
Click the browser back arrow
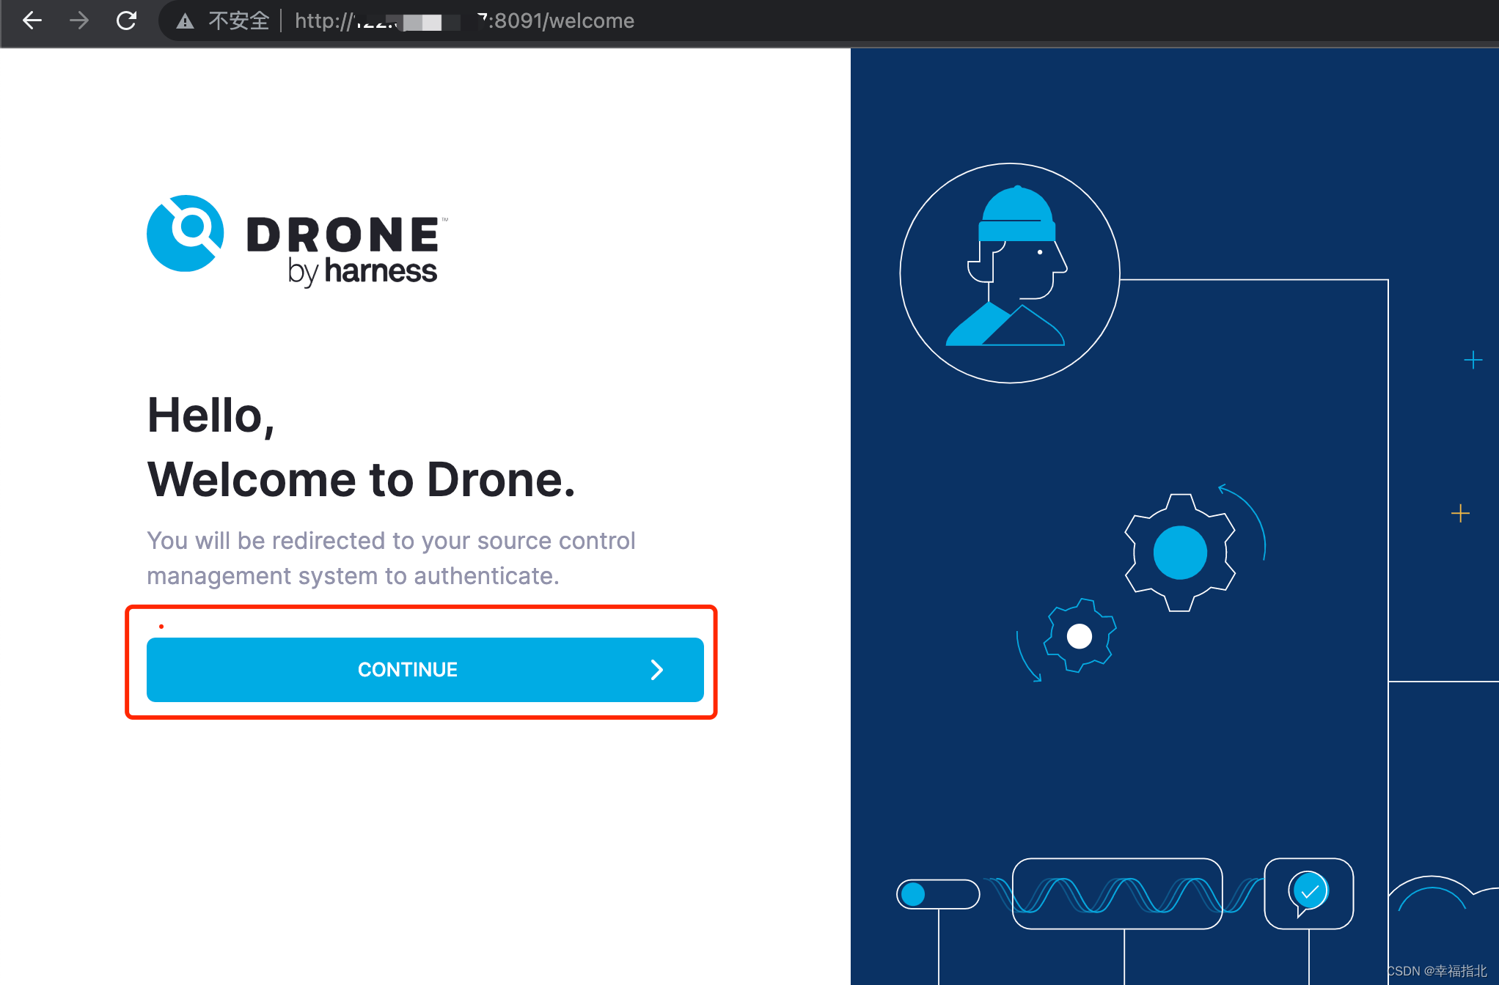32,21
